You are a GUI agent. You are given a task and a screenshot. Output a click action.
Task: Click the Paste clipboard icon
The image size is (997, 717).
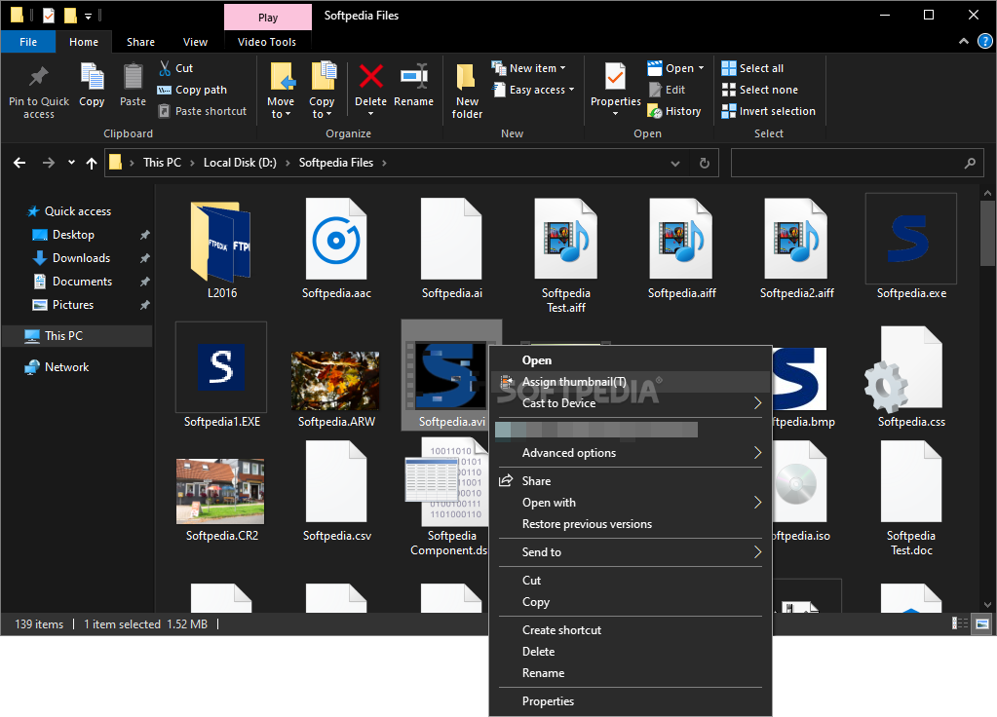point(133,78)
